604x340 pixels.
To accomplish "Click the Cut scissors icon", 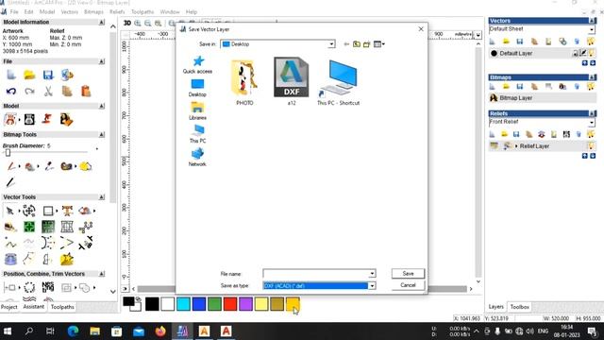I will click(48, 92).
